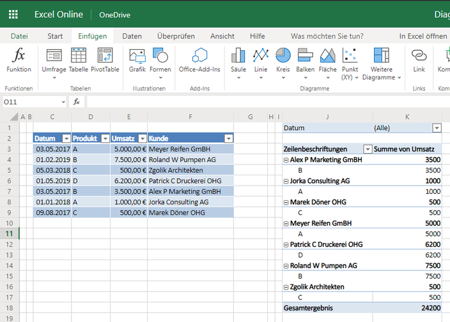
Task: Click into the formula bar input
Action: click(268, 102)
